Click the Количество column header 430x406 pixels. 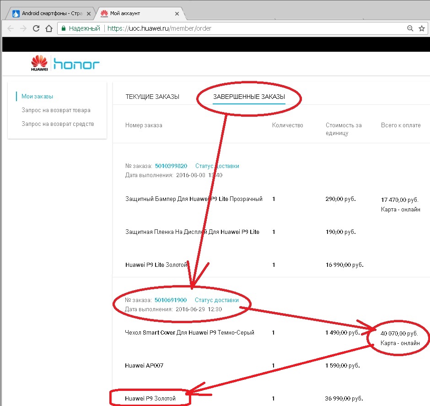pos(287,125)
